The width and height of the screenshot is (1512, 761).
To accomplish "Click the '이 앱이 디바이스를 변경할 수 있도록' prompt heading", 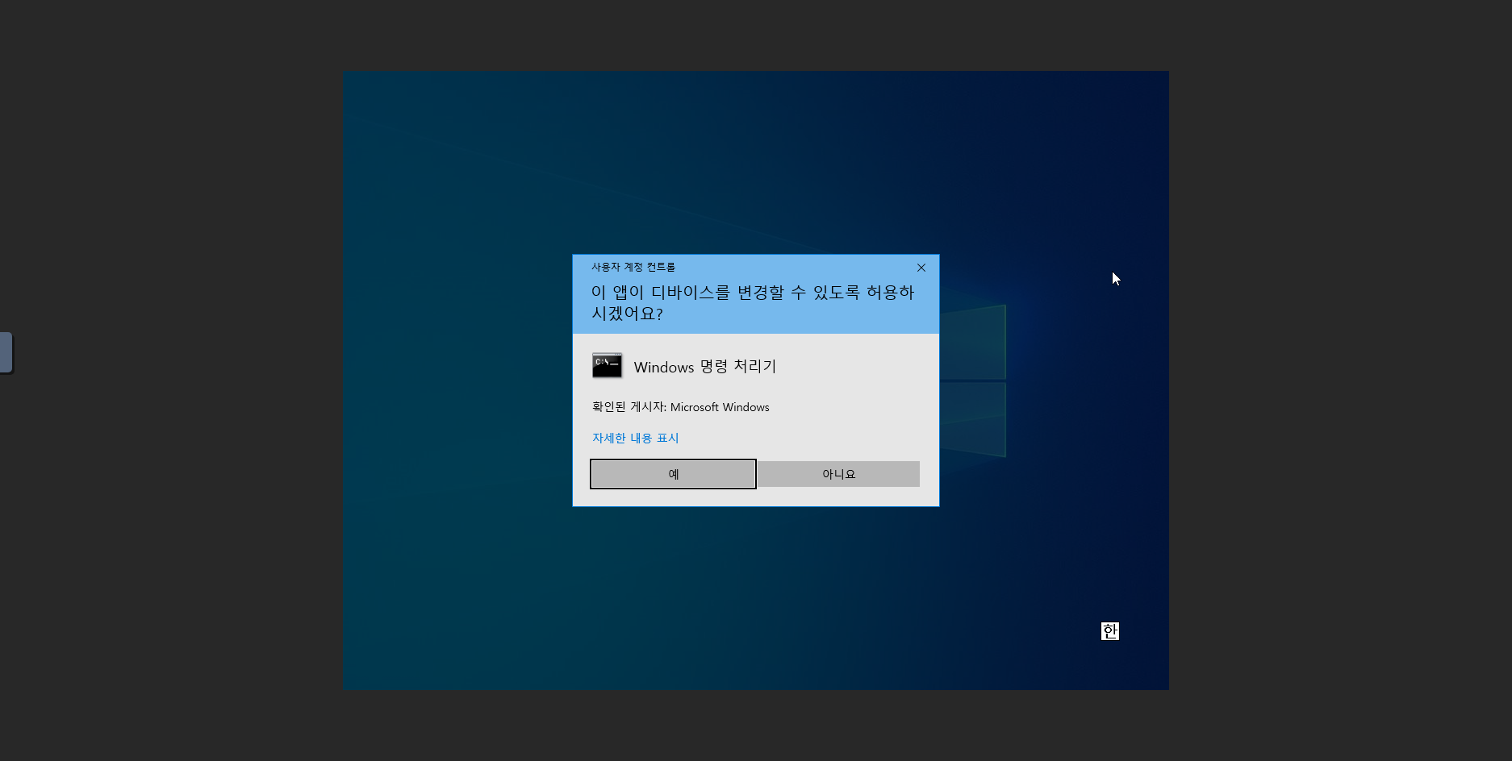I will pos(753,302).
